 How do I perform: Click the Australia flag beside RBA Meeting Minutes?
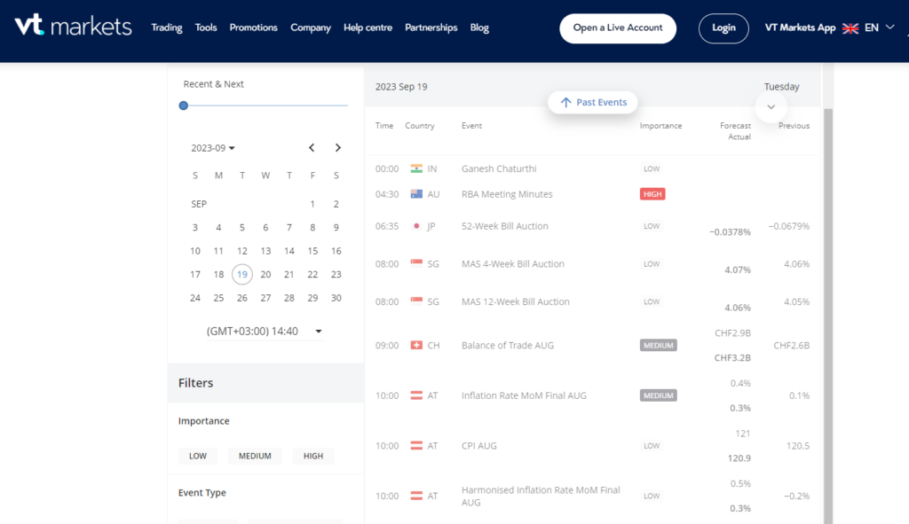tap(416, 194)
